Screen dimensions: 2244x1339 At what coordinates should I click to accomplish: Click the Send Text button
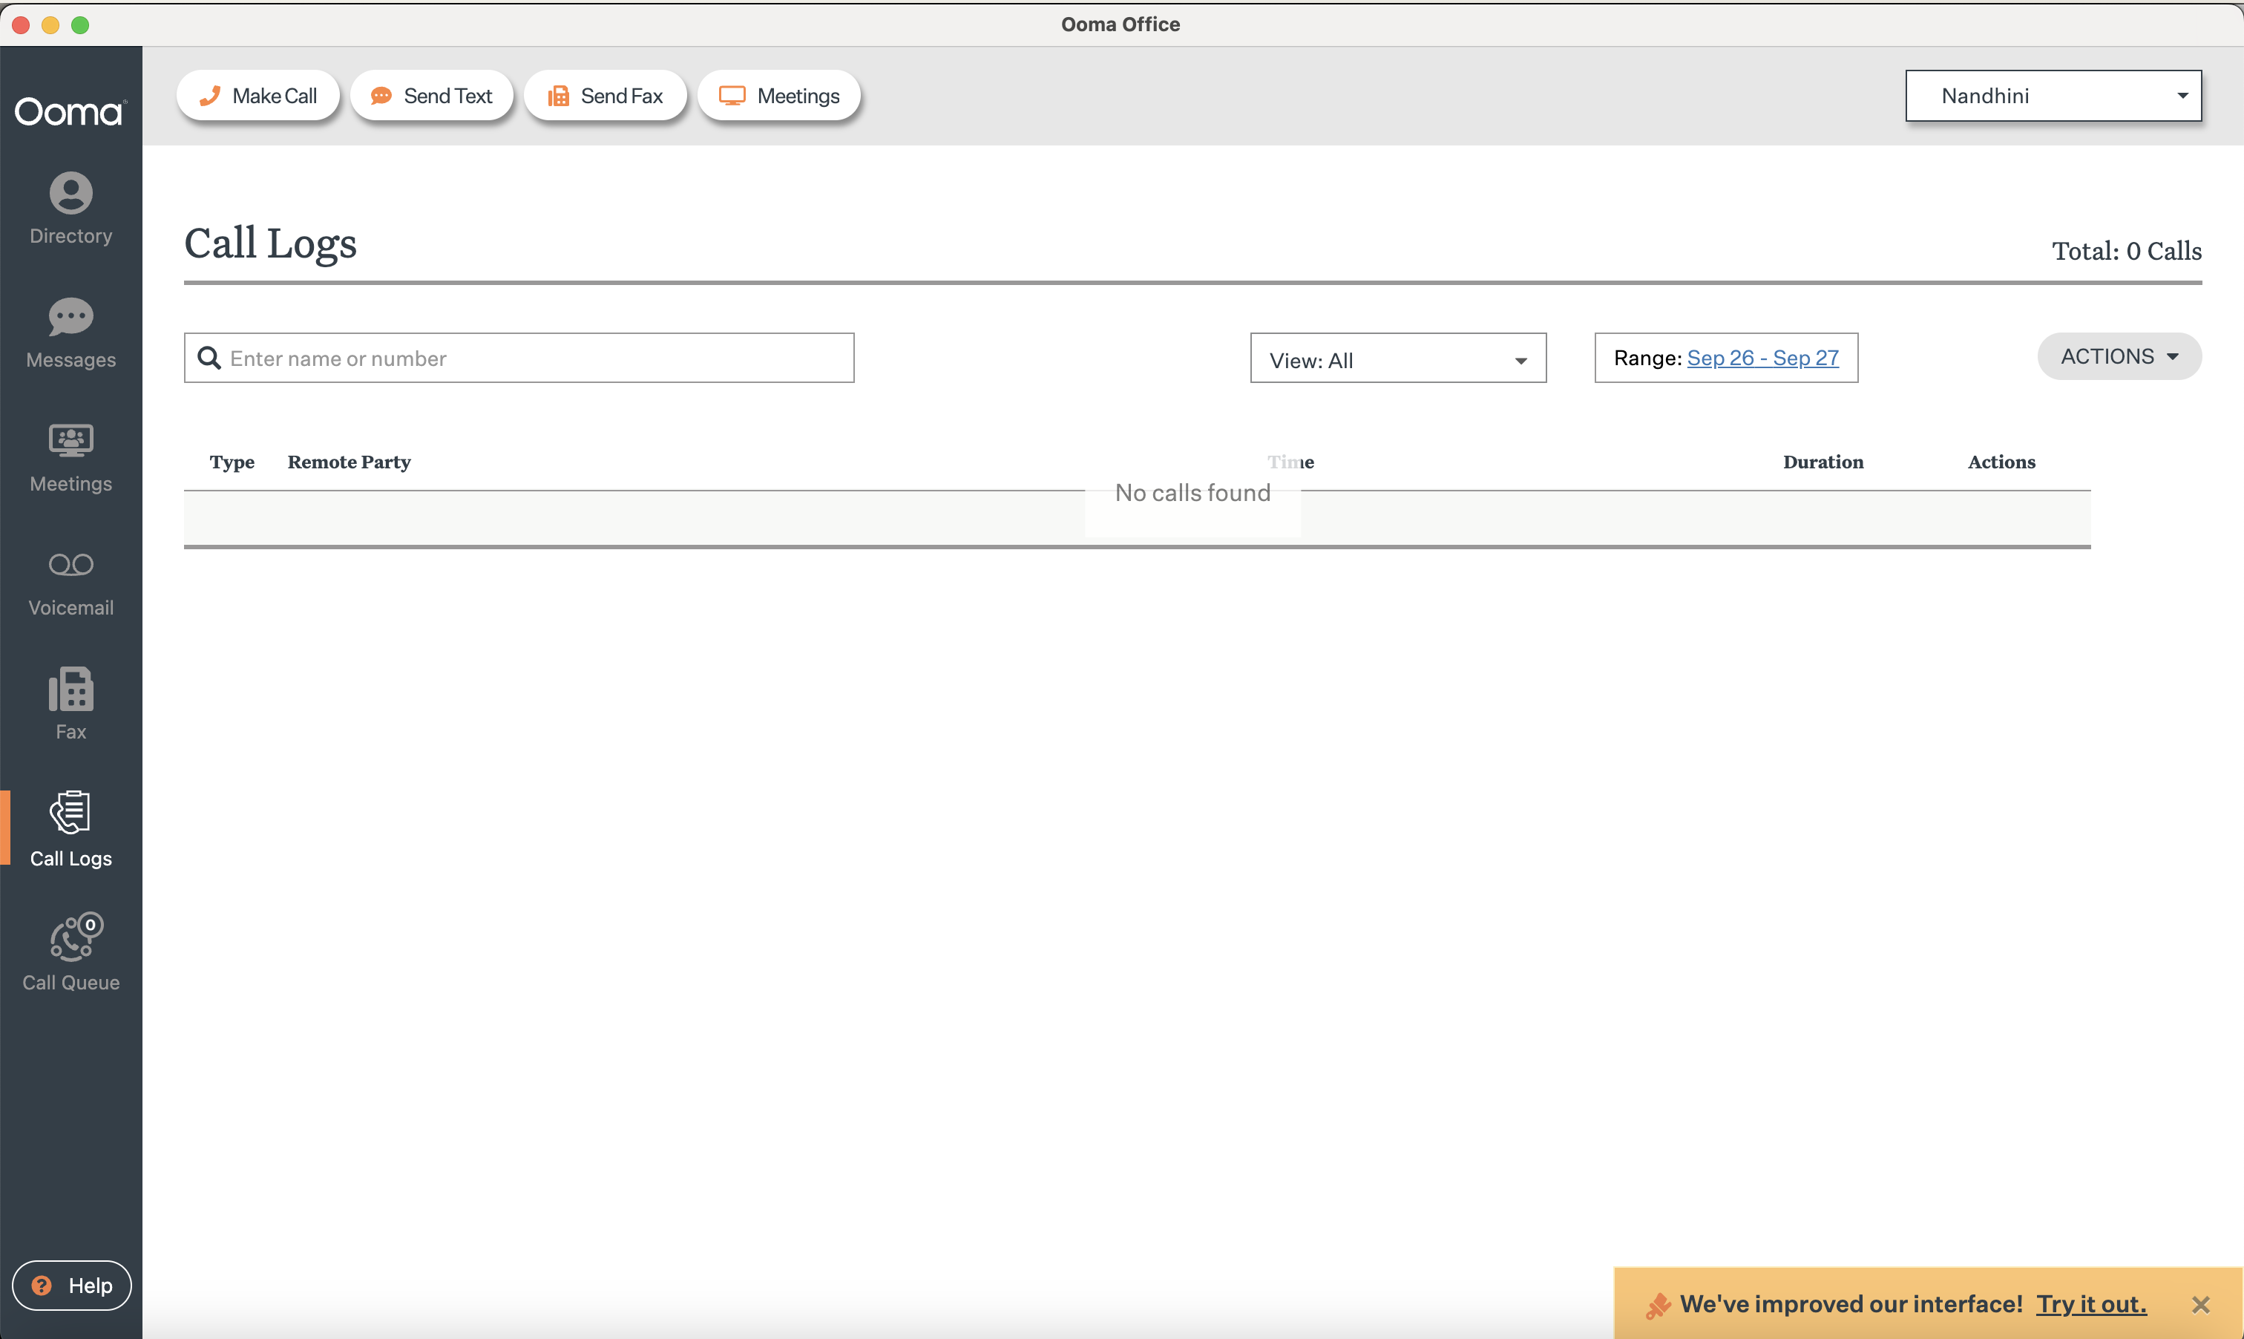[431, 96]
